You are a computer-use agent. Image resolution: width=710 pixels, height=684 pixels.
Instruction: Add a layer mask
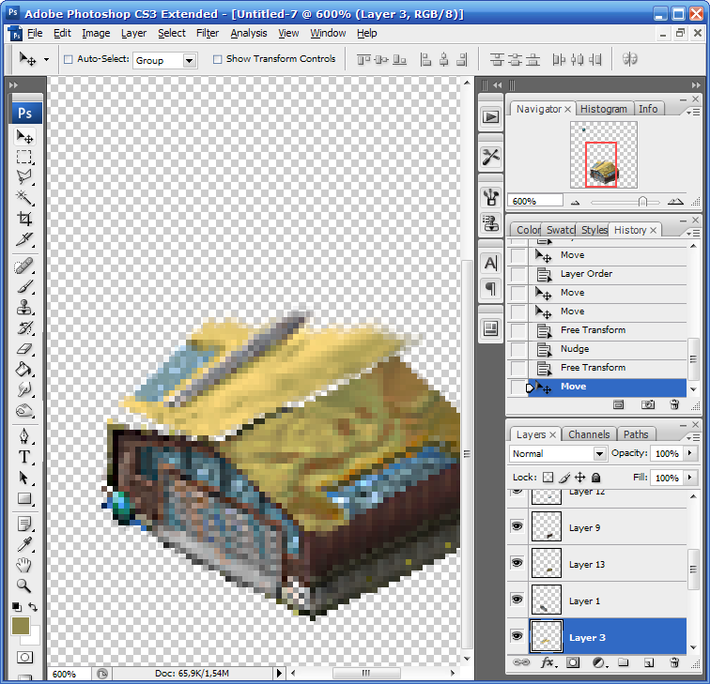coord(573,662)
